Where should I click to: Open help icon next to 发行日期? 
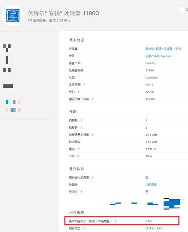(84, 85)
